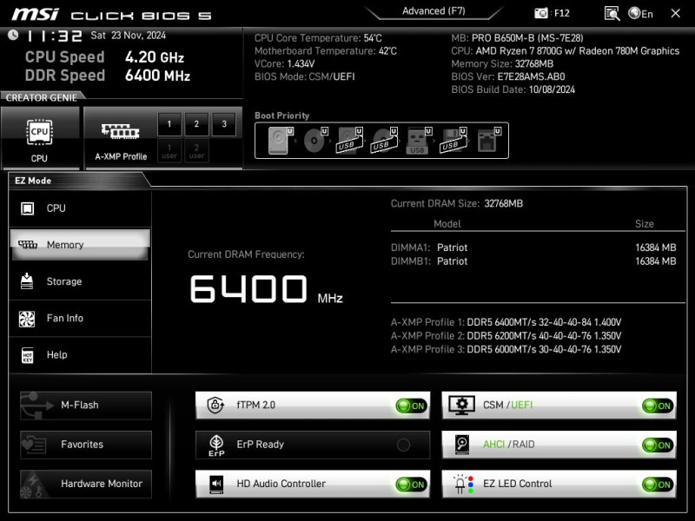Toggle EZ LED Control ON switch
The image size is (695, 521).
pyautogui.click(x=658, y=485)
